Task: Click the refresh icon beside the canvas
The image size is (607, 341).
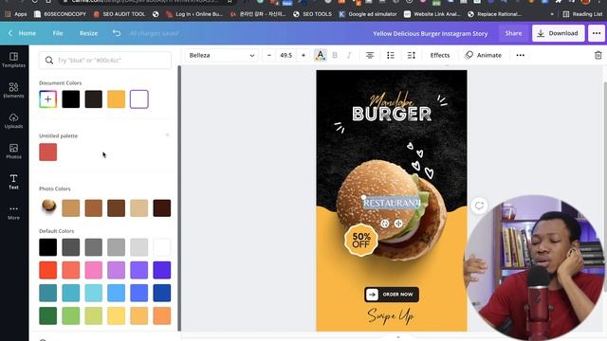Action: point(479,206)
